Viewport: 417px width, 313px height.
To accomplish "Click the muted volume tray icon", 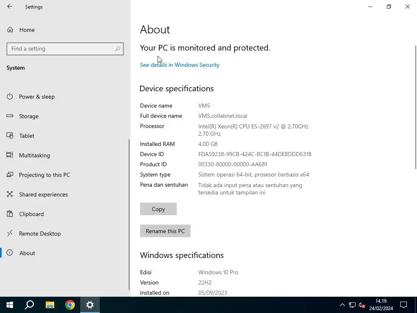I will click(362, 305).
